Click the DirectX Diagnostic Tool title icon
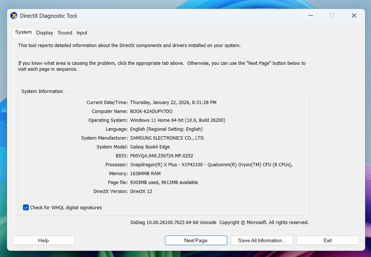Image resolution: width=371 pixels, height=257 pixels. [14, 16]
